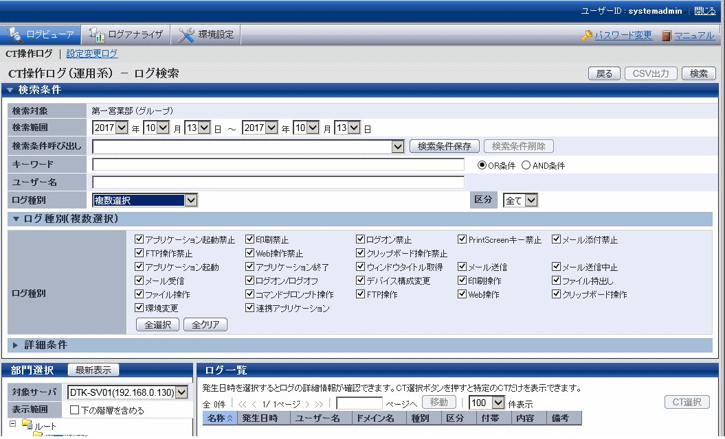
Task: Click the sort arrow icon on 名称 column
Action: (230, 418)
